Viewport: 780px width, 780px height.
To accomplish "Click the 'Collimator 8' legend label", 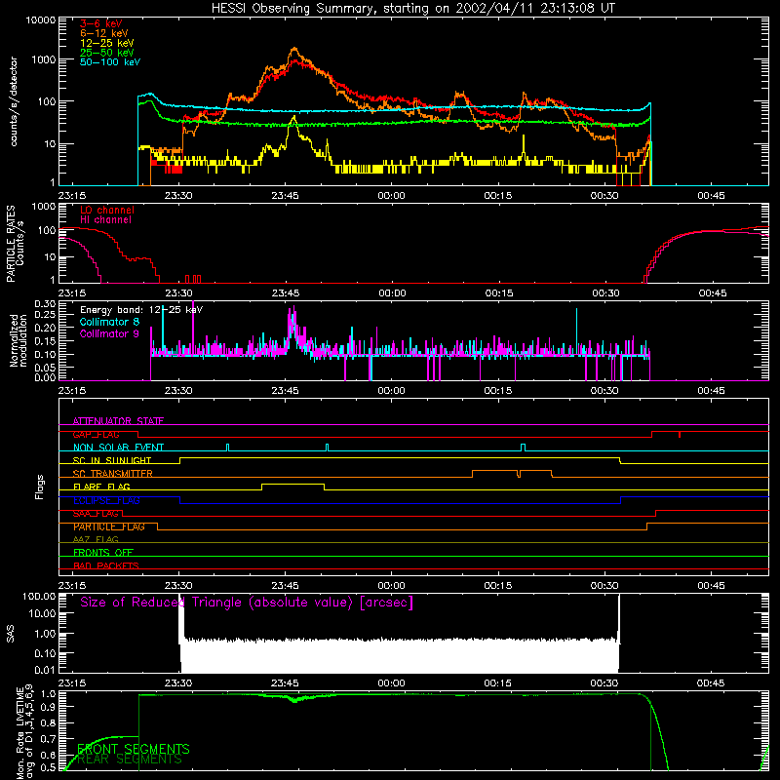I will coord(109,322).
